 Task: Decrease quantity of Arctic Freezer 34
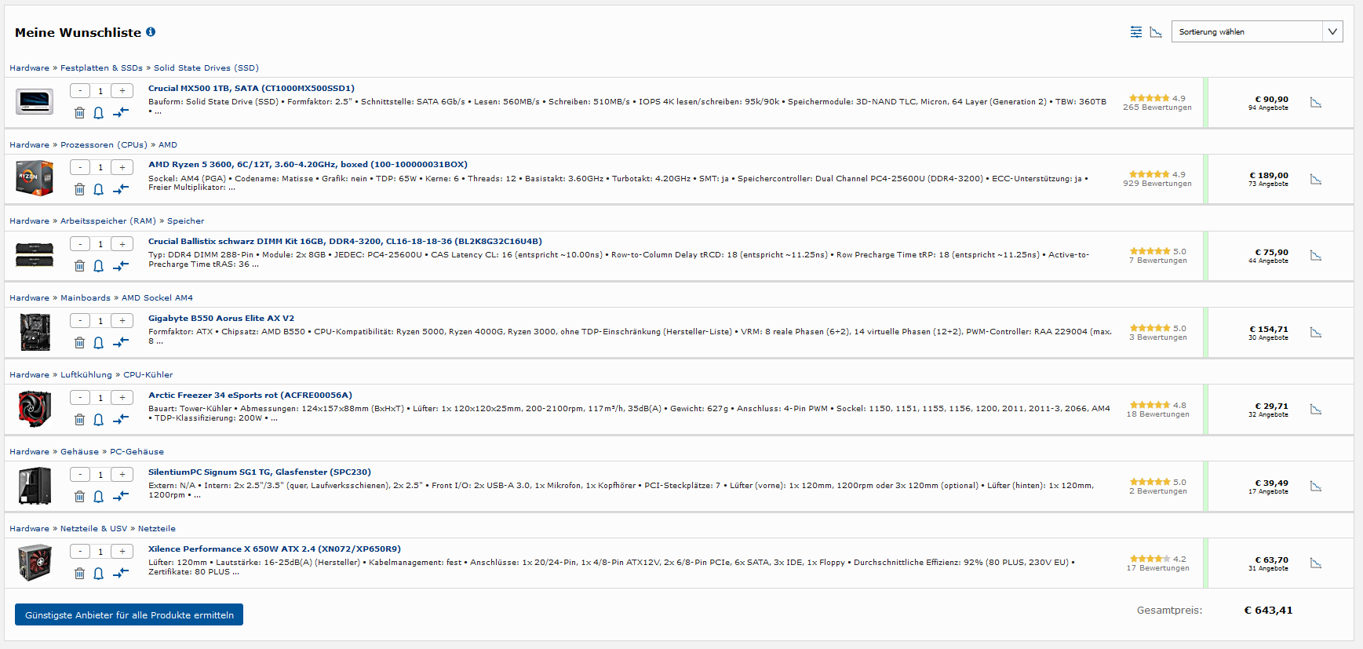pyautogui.click(x=80, y=398)
